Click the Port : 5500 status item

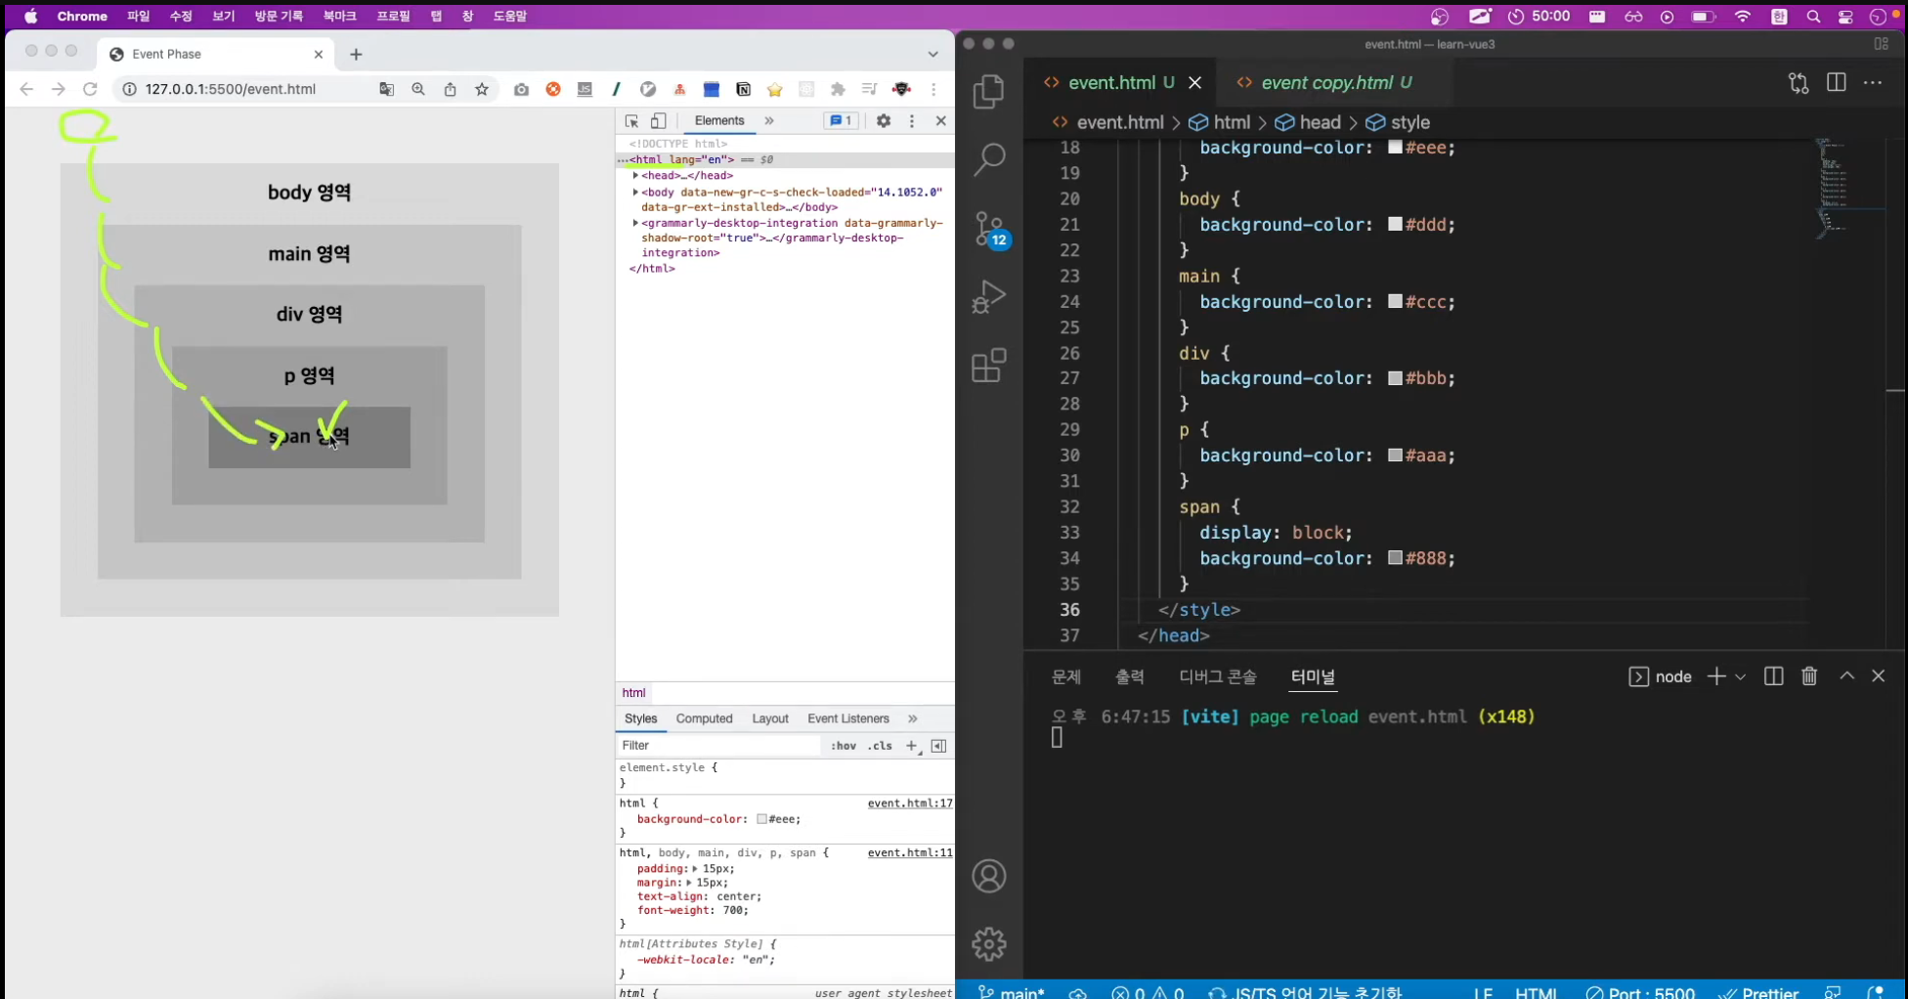coord(1640,992)
